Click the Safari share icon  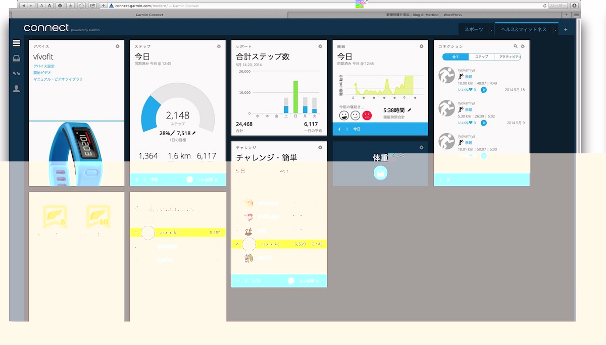[93, 6]
